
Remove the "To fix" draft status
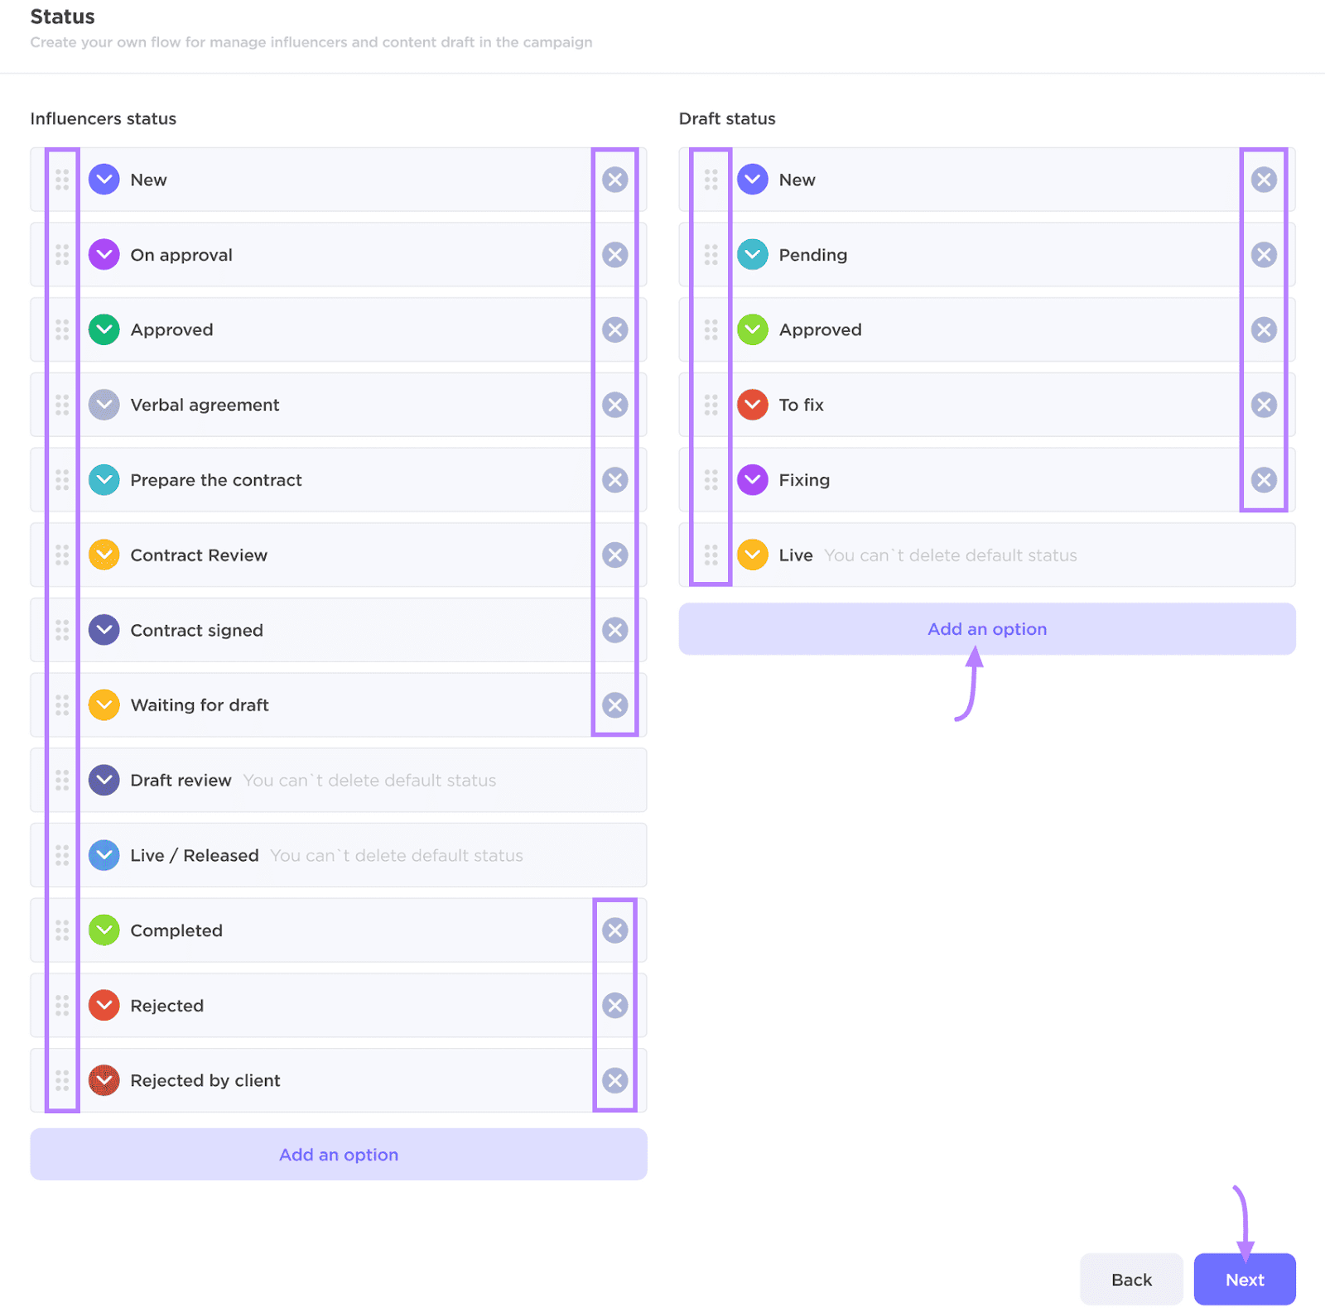pos(1264,405)
